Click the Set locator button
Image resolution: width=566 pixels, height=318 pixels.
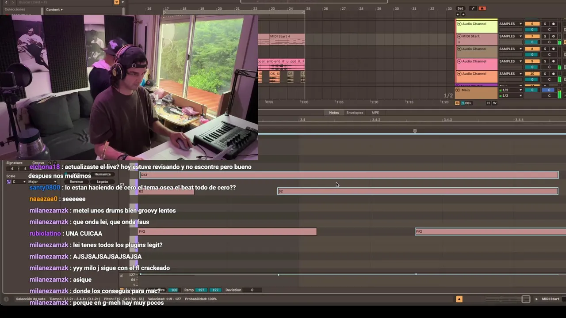coord(460,8)
